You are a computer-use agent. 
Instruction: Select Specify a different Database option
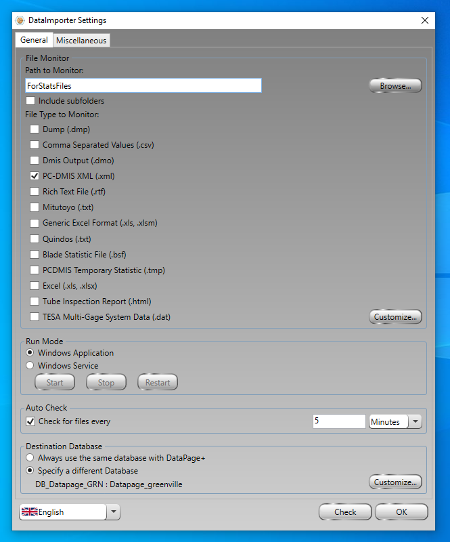(x=30, y=470)
